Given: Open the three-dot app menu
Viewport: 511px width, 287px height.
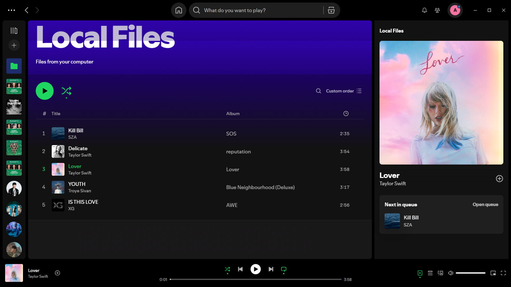Looking at the screenshot, I should tap(11, 10).
